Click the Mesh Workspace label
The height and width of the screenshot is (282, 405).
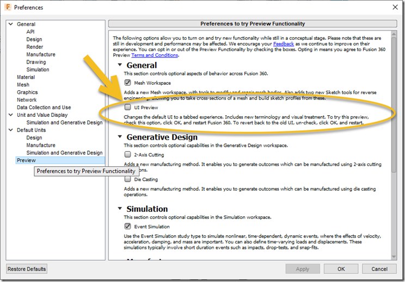(152, 83)
